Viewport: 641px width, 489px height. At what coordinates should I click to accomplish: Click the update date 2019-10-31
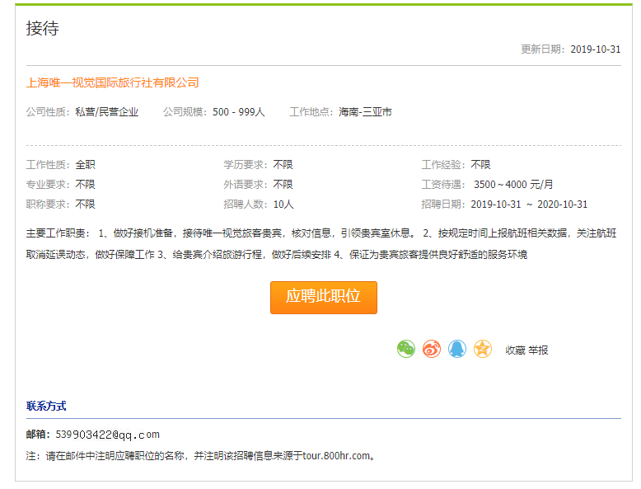(x=595, y=49)
